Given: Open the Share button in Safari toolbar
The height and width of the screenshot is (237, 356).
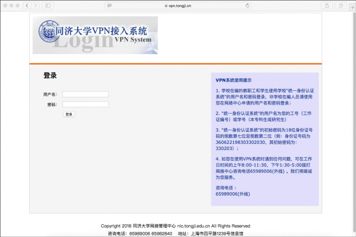Looking at the screenshot, I should 327,5.
